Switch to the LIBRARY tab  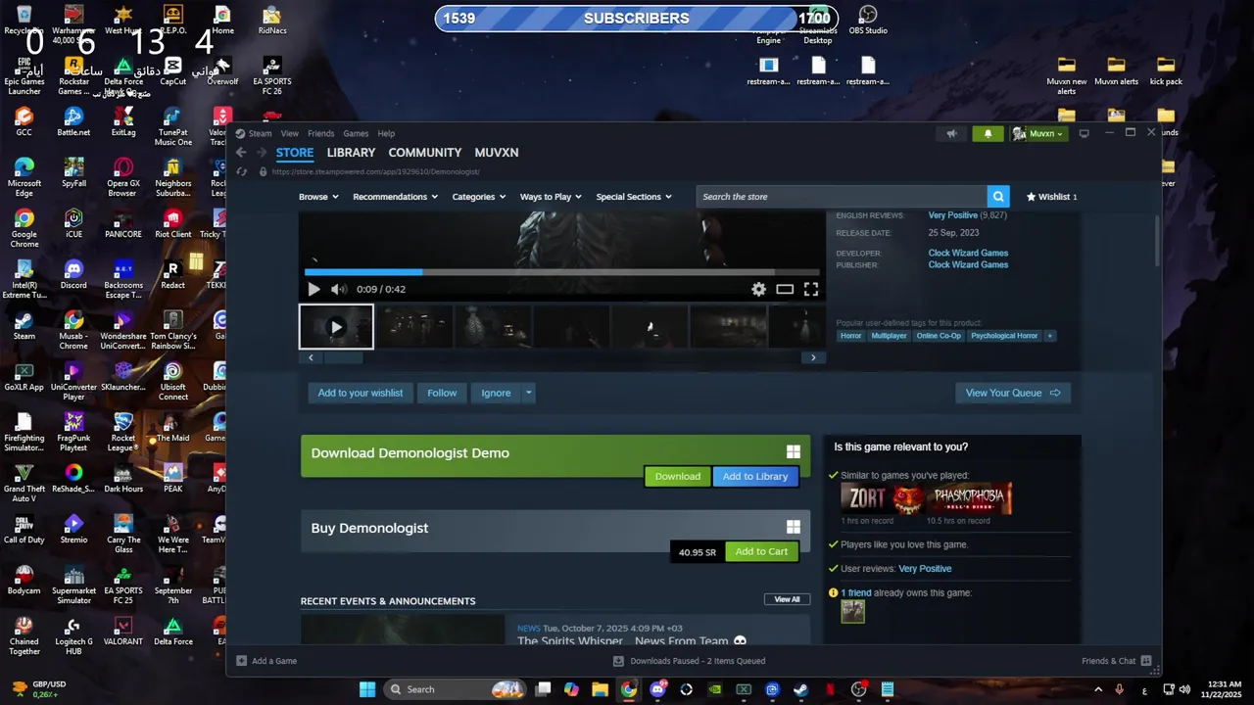coord(351,153)
